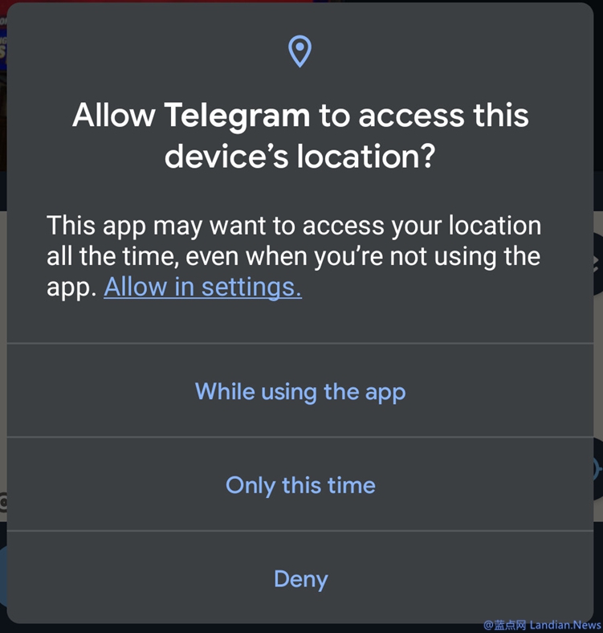Deny Telegram location access

click(300, 578)
